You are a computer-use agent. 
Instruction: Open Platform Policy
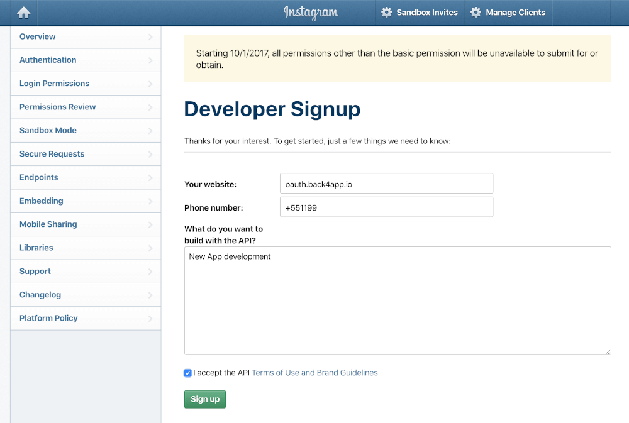pyautogui.click(x=86, y=319)
